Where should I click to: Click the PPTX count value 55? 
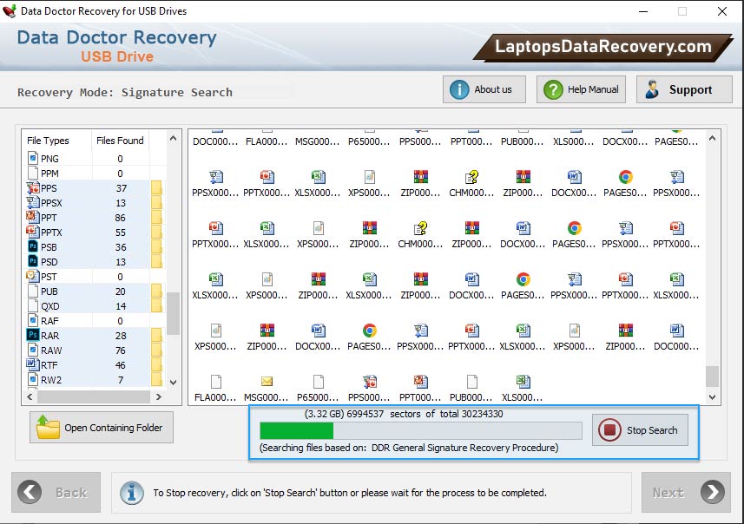[x=121, y=233]
